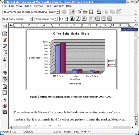Click the Paste clipboard icon
The height and width of the screenshot is (135, 139).
point(118,12)
